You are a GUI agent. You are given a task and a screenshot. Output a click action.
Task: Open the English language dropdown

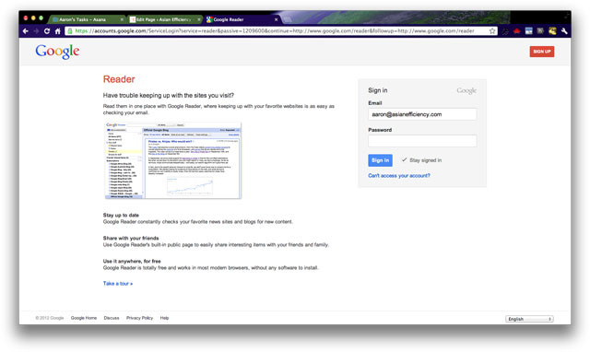(529, 319)
